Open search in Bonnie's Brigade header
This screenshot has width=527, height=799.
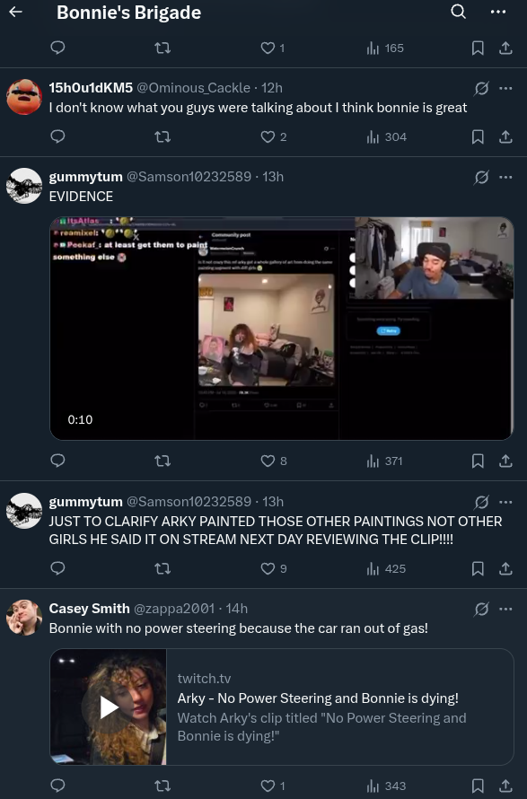[x=458, y=12]
